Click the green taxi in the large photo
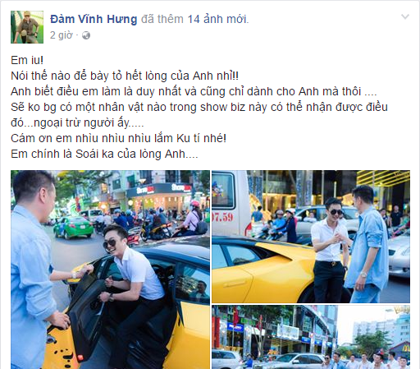Viewport: 420px width, 369px height. coord(73,228)
